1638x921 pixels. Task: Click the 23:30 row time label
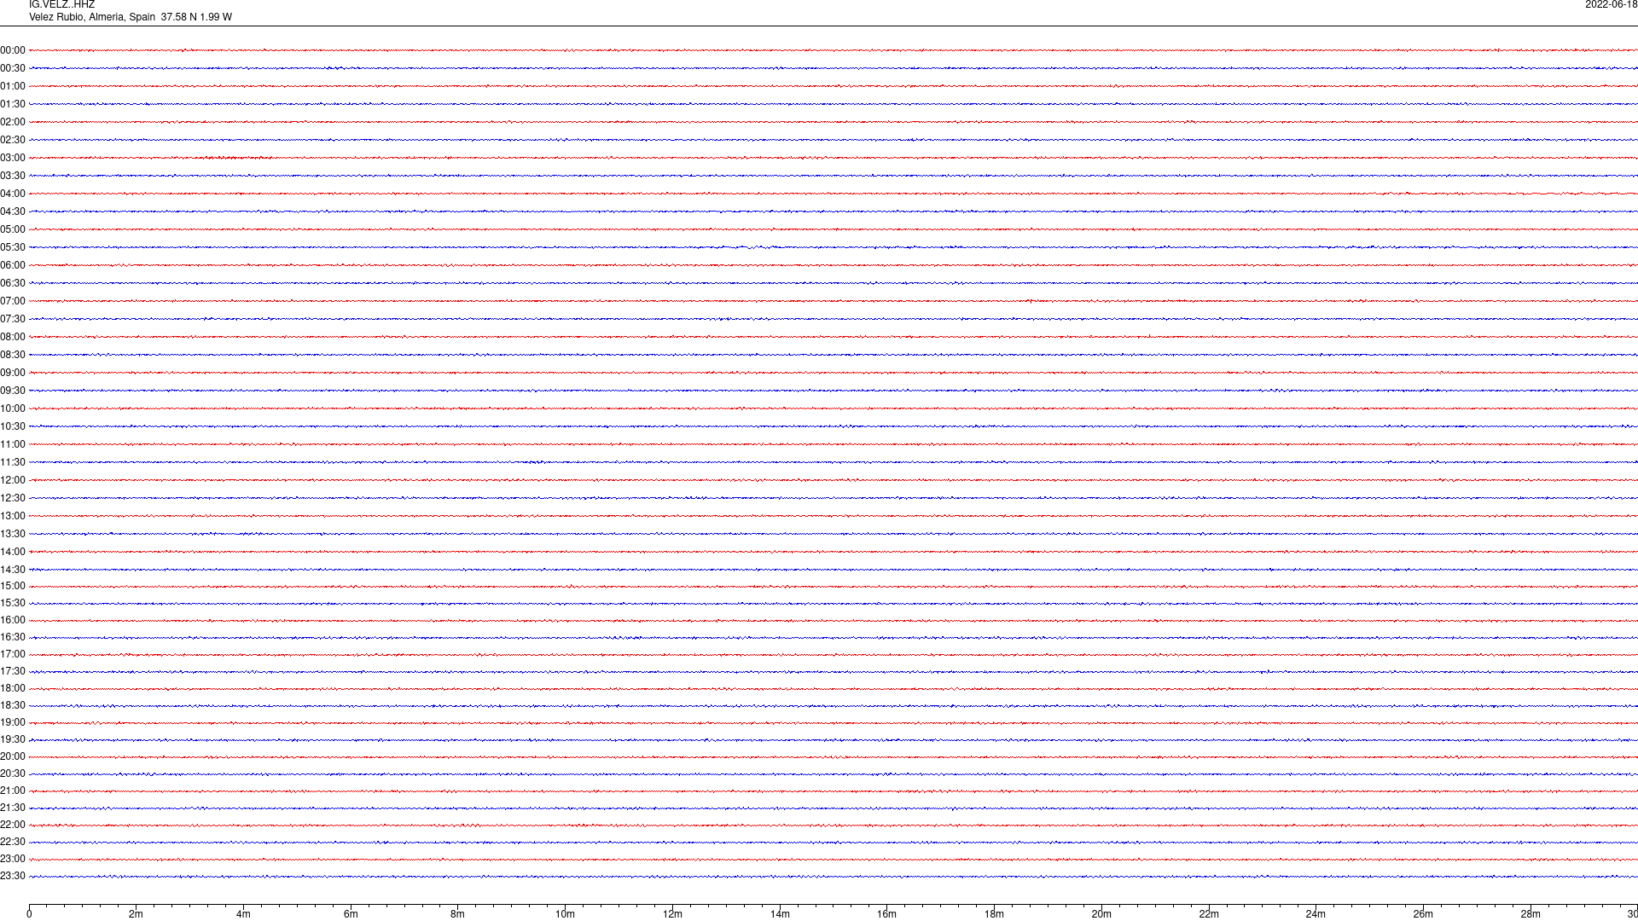[x=13, y=876]
